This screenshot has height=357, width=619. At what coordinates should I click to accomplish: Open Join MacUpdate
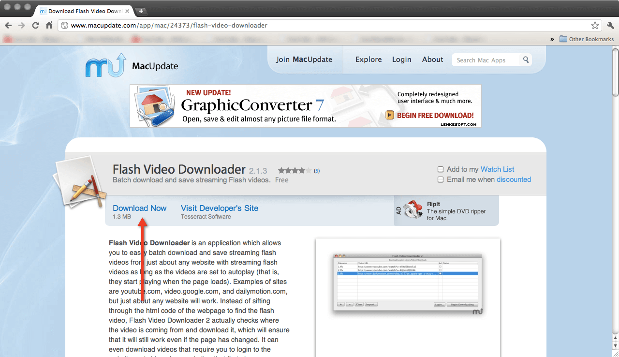tap(304, 59)
